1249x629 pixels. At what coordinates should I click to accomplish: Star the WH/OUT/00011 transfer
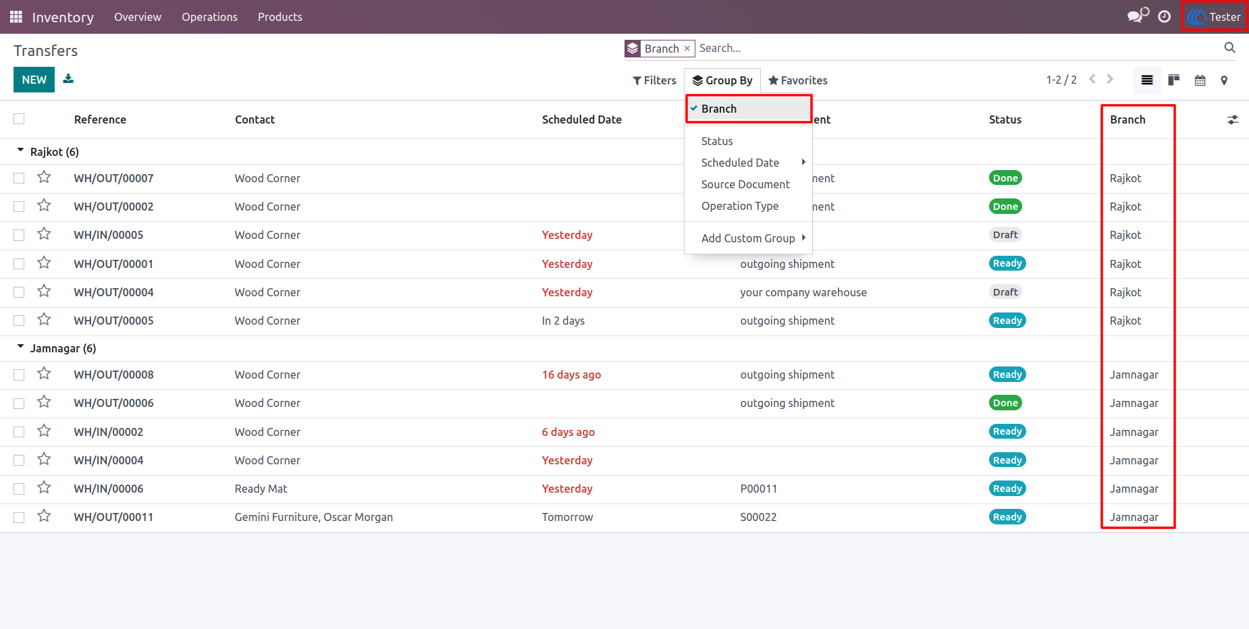click(x=44, y=516)
